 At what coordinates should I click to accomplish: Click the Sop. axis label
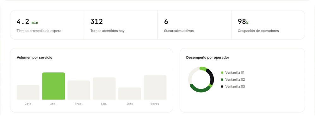pos(104,104)
